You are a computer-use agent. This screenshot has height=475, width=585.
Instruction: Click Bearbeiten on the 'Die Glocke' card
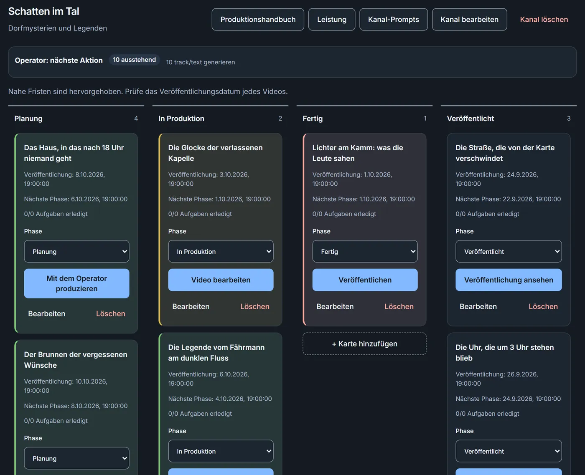pyautogui.click(x=191, y=307)
